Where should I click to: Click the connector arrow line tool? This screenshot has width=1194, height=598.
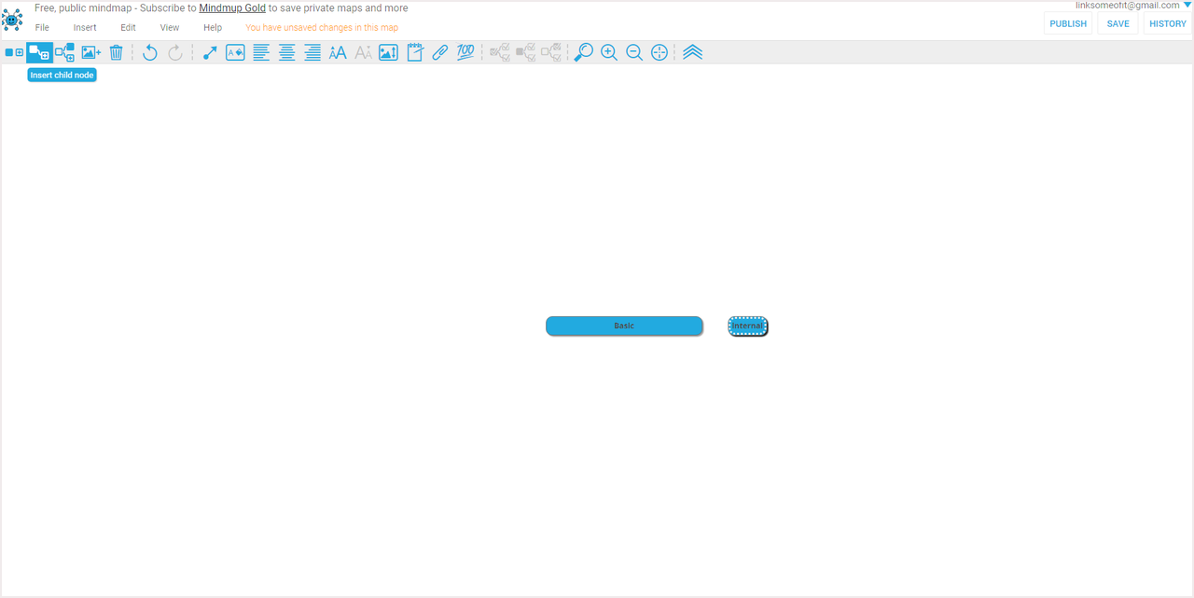210,52
